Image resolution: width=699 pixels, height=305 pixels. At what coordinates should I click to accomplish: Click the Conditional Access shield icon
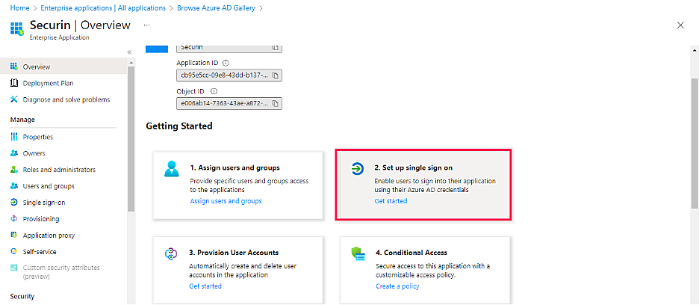358,253
